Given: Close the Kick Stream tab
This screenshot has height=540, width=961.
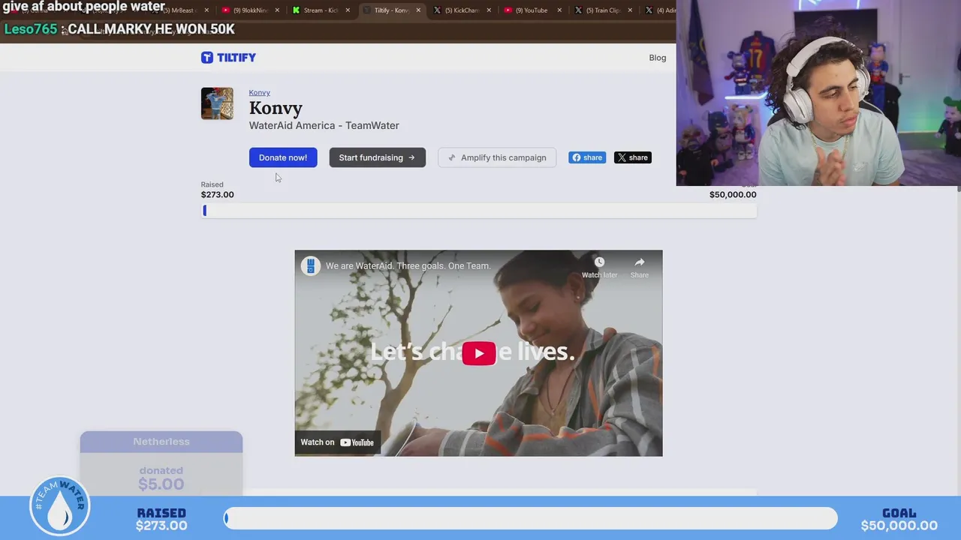Looking at the screenshot, I should click(x=348, y=10).
